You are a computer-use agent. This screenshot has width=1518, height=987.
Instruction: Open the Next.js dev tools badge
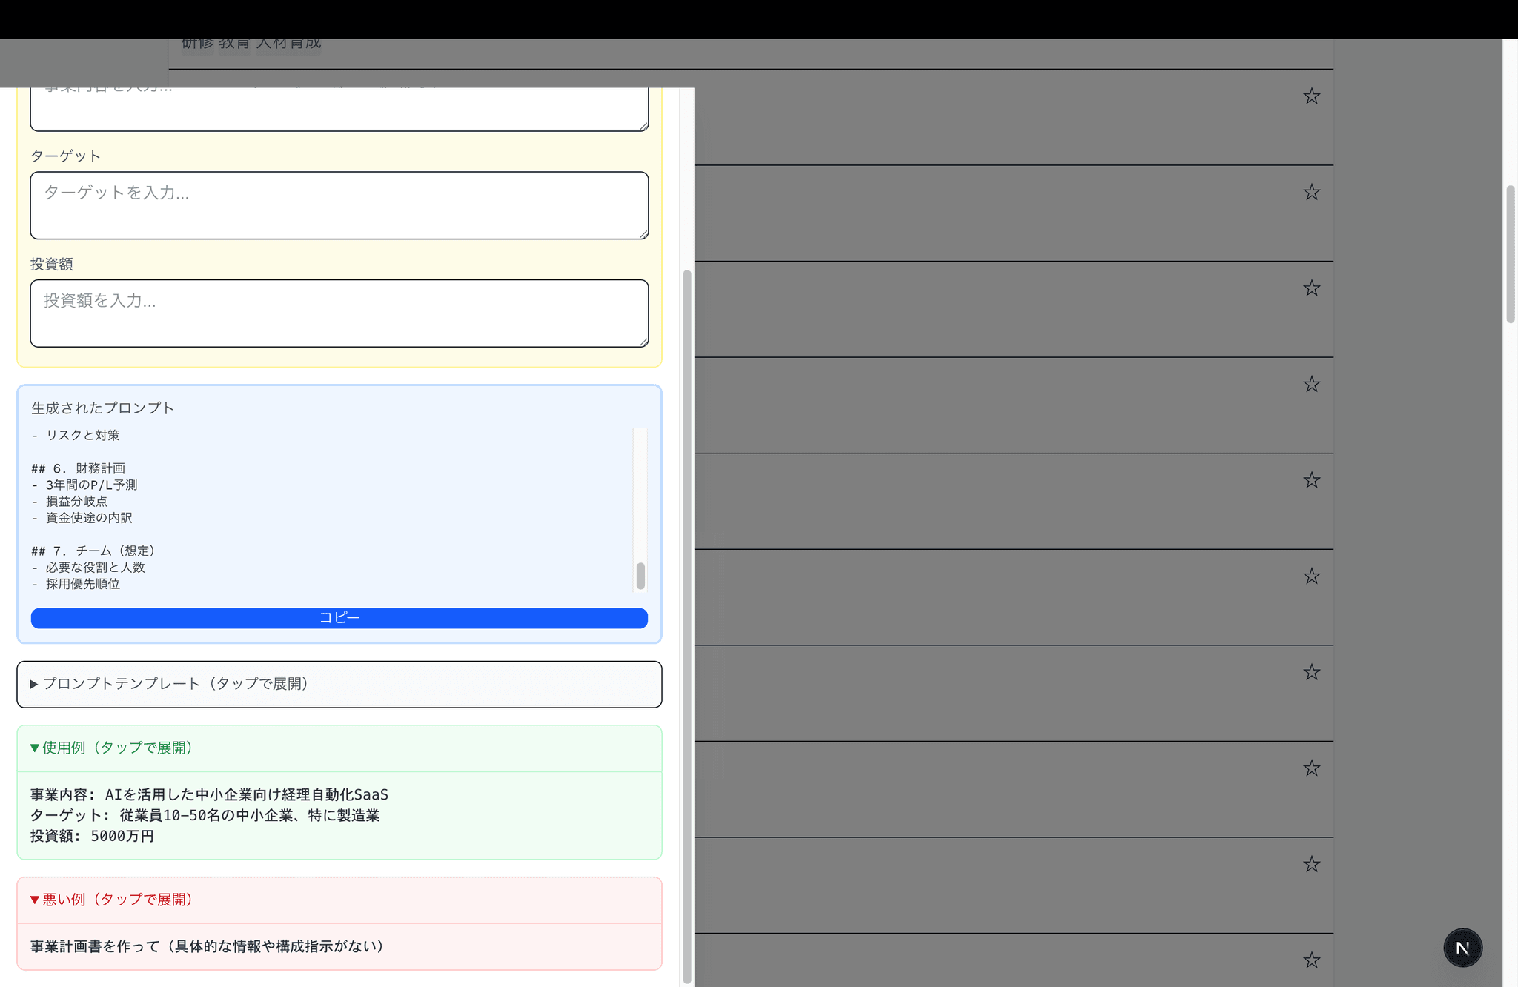click(x=1462, y=948)
